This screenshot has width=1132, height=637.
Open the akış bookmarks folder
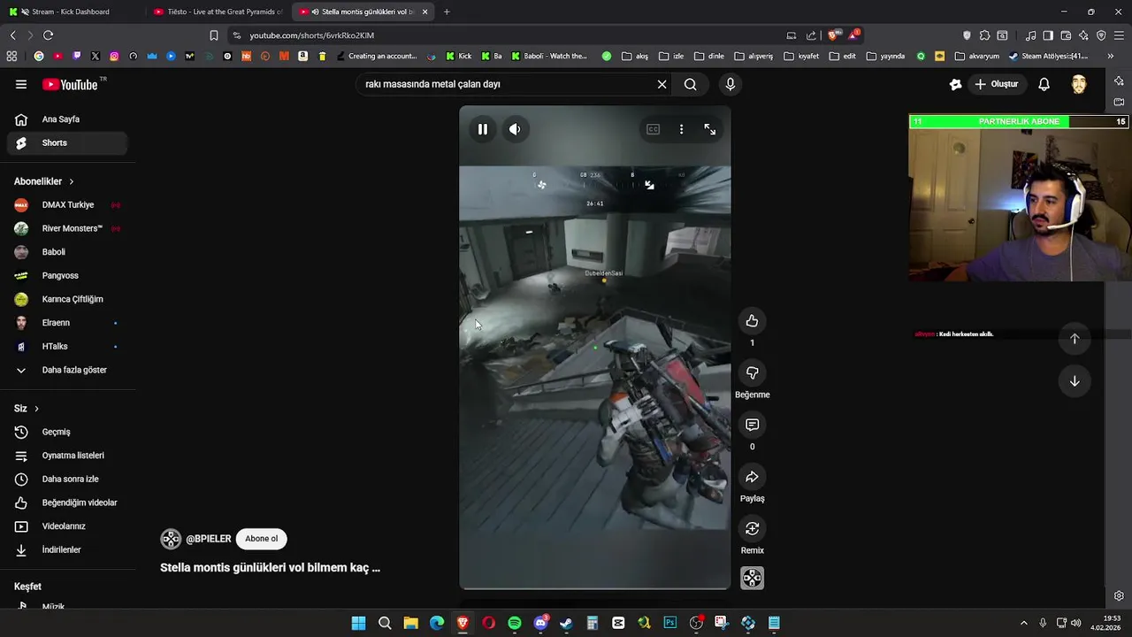click(635, 56)
